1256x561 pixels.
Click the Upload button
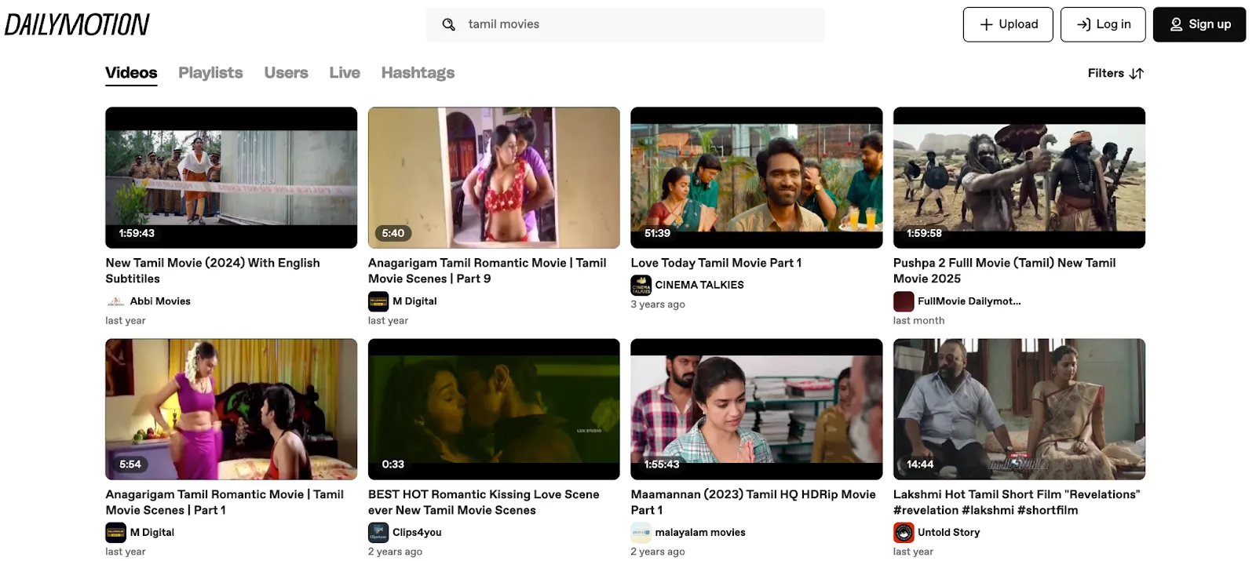click(x=1008, y=24)
